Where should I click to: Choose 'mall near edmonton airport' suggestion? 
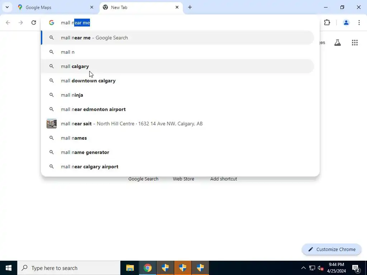(178, 109)
